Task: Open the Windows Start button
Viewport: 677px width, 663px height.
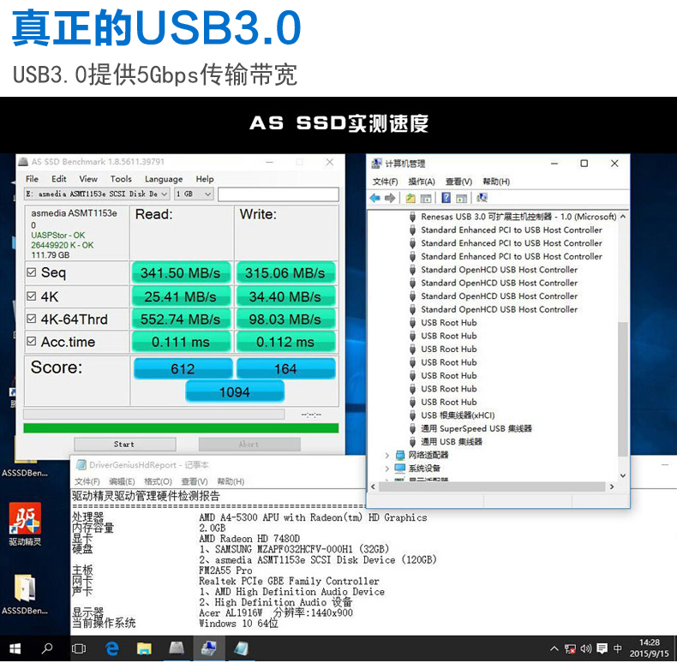Action: [15, 648]
